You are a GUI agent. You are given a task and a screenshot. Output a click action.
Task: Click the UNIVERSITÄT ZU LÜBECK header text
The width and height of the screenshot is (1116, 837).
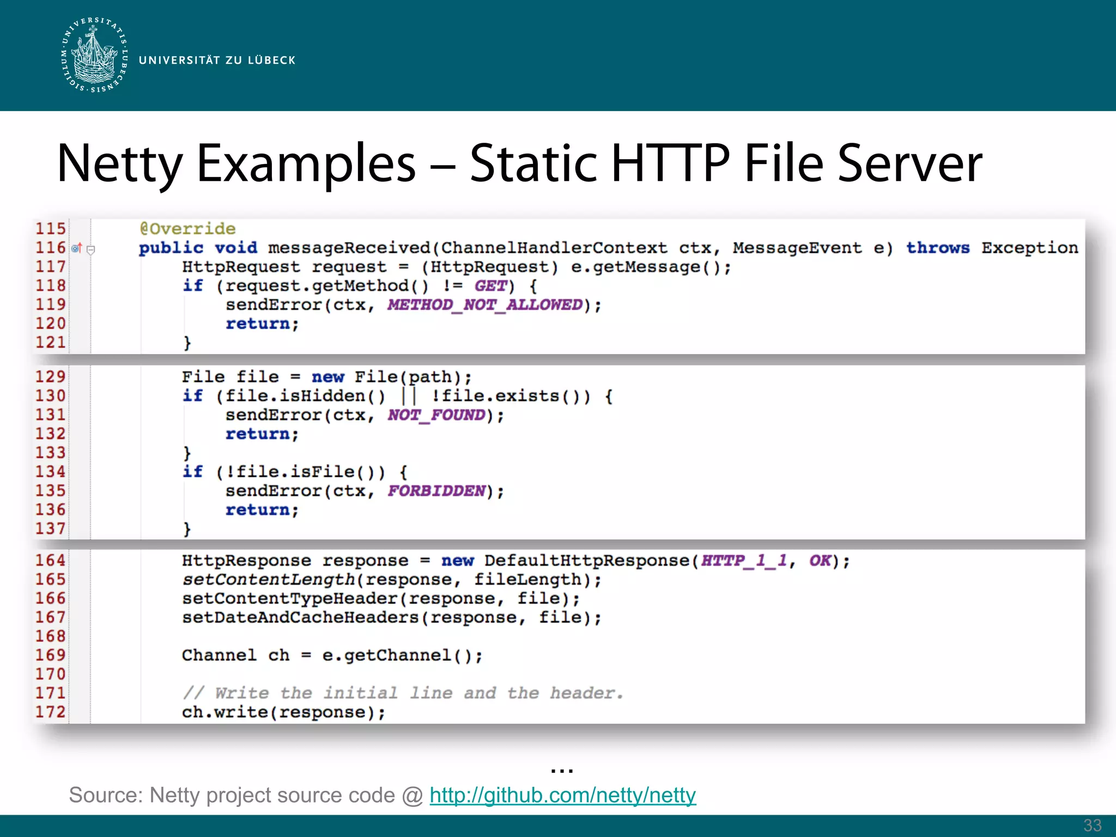[x=217, y=60]
